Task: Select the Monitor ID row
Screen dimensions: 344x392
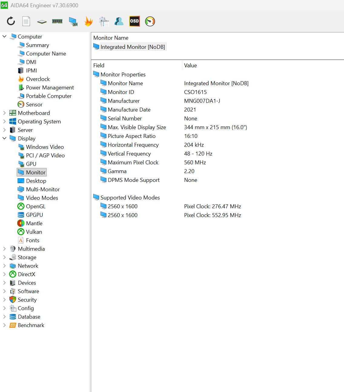Action: [x=217, y=92]
